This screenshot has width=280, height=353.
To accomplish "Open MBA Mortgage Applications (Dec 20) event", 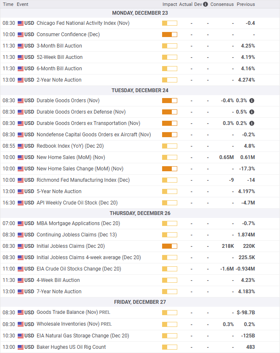I will click(x=78, y=223).
